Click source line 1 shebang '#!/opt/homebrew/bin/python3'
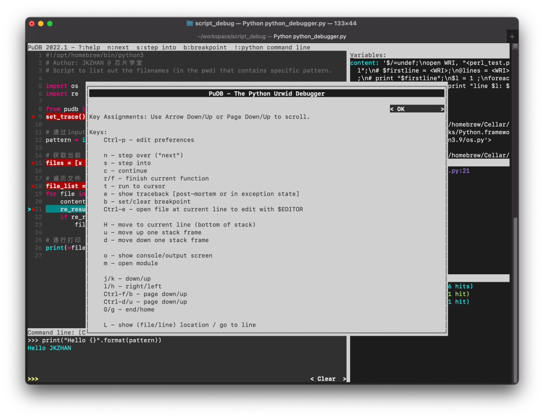Image resolution: width=544 pixels, height=418 pixels. point(94,55)
